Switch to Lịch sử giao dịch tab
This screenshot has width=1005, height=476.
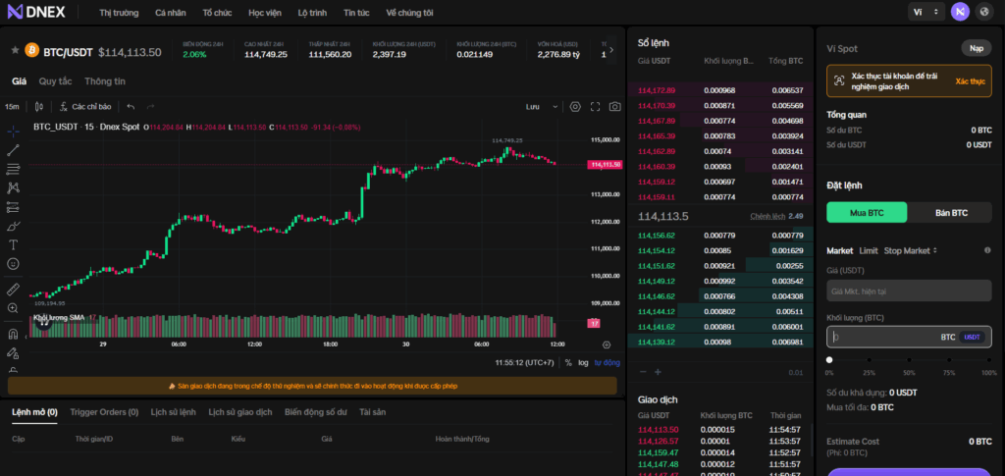(x=239, y=413)
